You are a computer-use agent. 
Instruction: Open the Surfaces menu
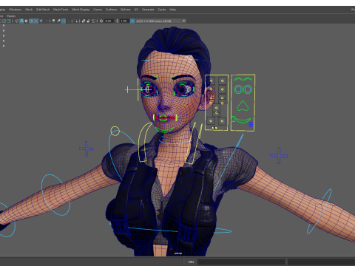(111, 10)
